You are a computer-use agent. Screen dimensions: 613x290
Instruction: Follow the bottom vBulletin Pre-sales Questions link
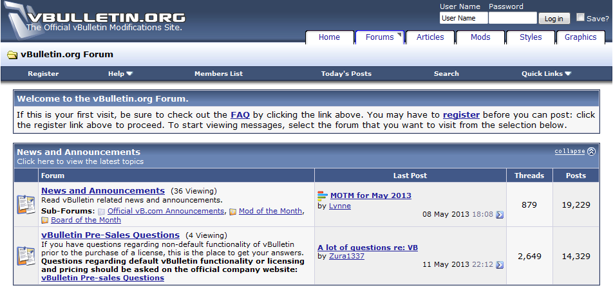[x=102, y=278]
